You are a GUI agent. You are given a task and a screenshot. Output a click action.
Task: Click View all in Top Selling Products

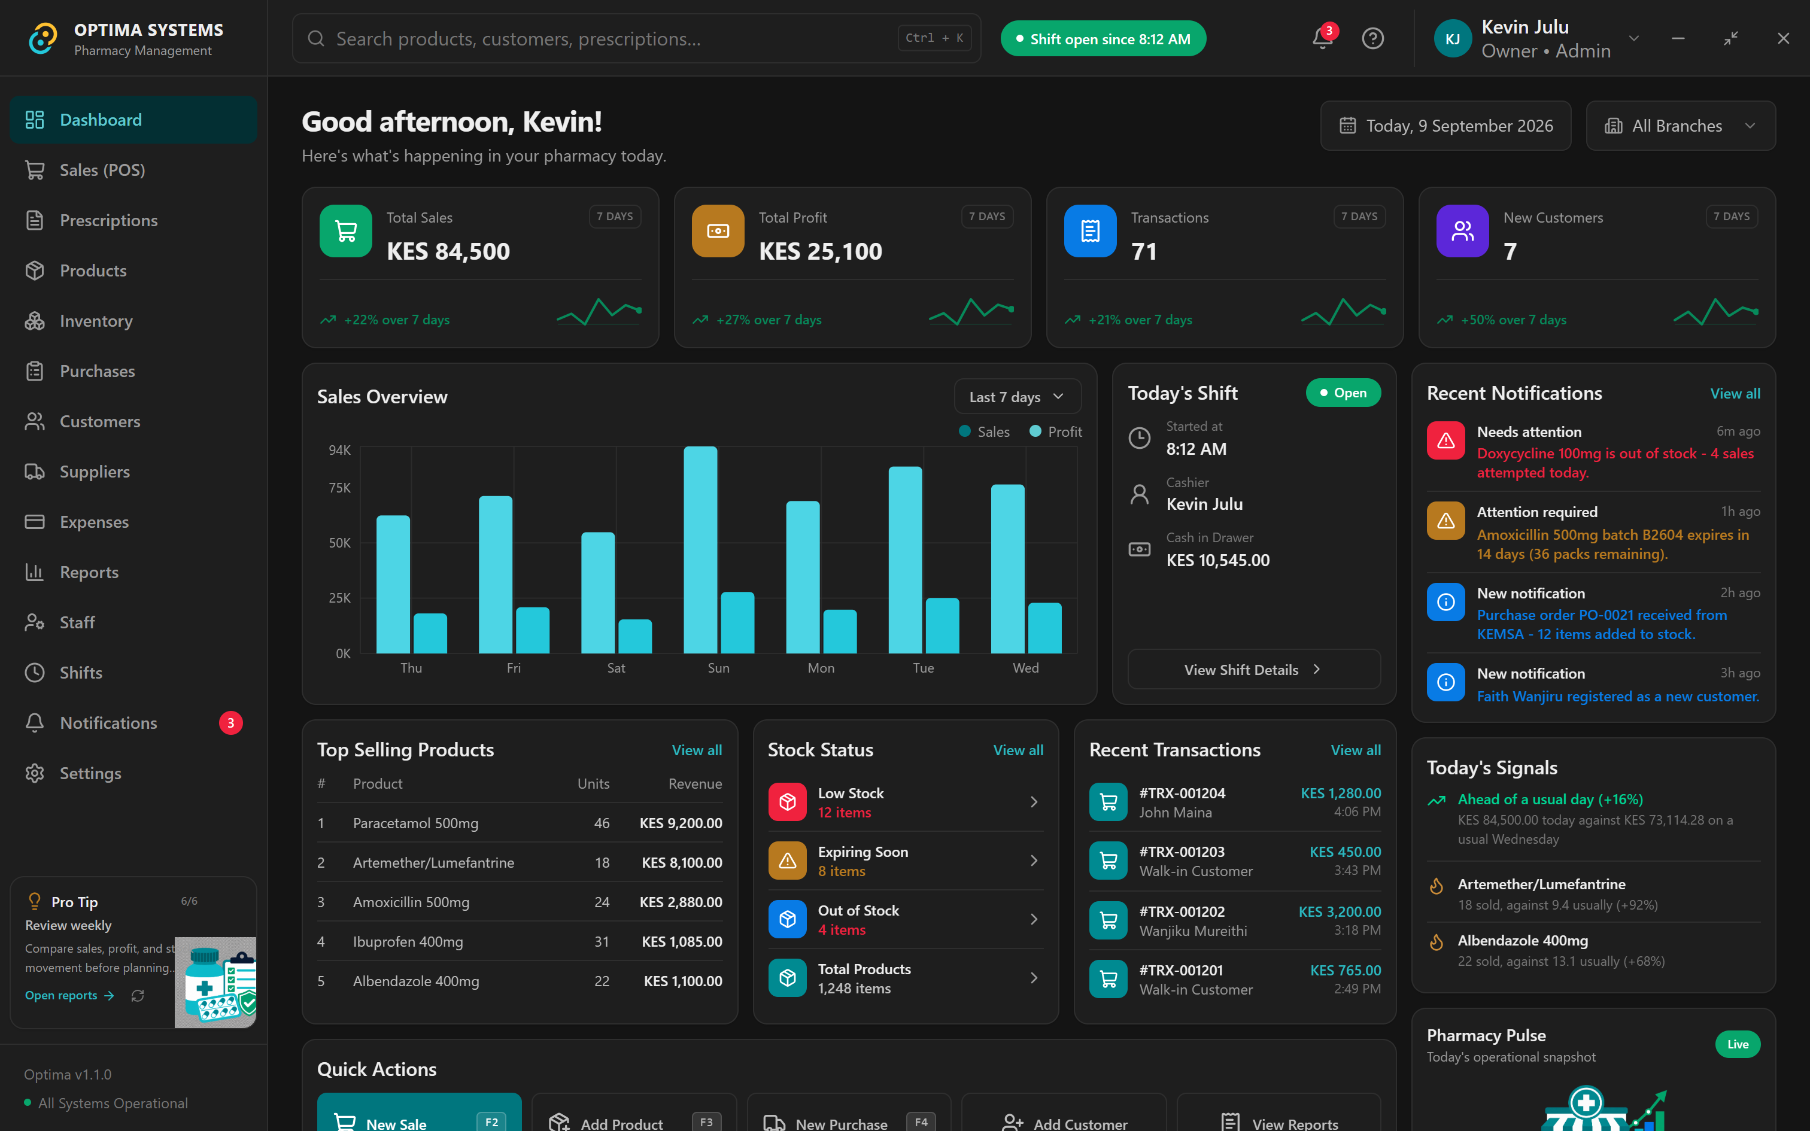(x=696, y=750)
